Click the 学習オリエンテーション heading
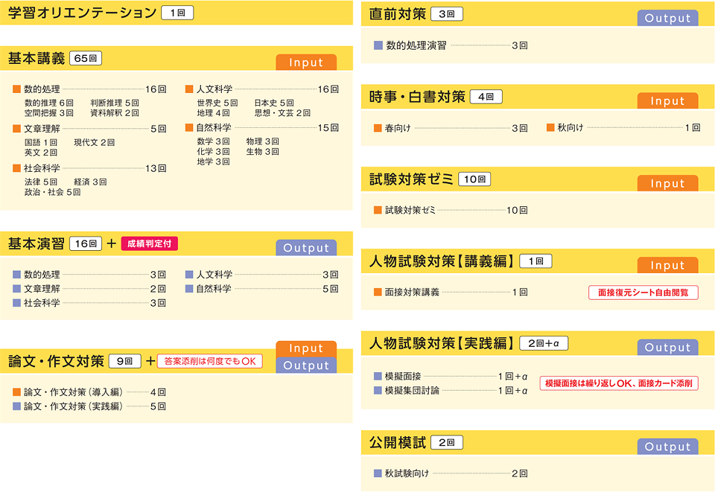Screen dimensions: 715x492 click(x=82, y=13)
